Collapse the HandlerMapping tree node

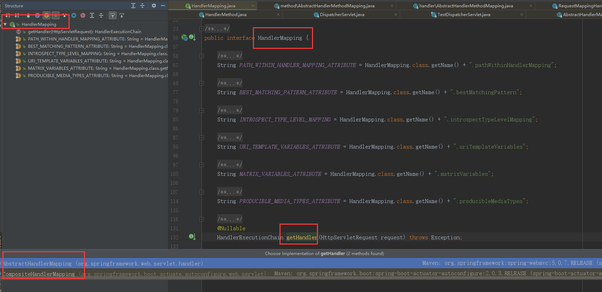click(5, 24)
